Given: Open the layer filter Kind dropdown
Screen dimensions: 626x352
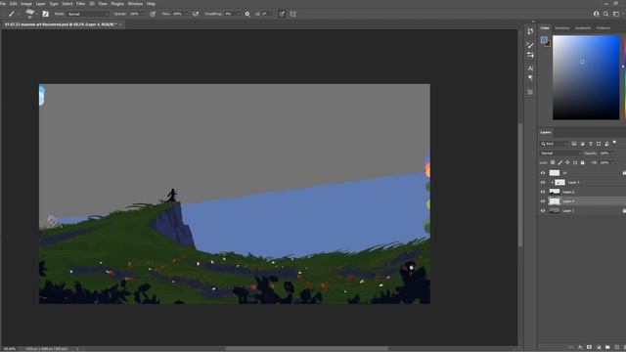Looking at the screenshot, I should 555,144.
